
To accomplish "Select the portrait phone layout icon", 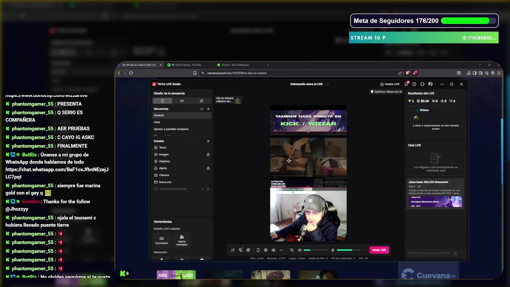I will [162, 101].
